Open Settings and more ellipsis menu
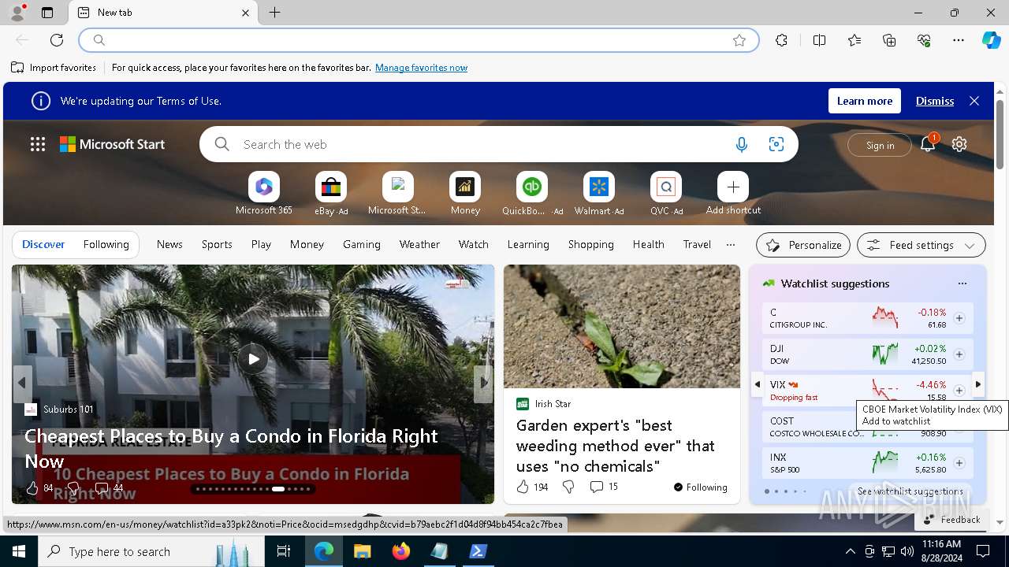 click(959, 40)
